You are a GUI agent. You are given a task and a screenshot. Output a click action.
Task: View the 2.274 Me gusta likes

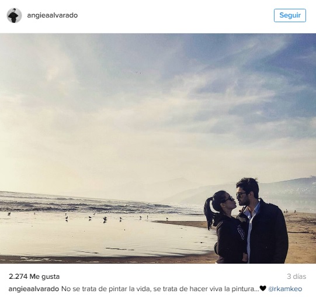(x=34, y=277)
